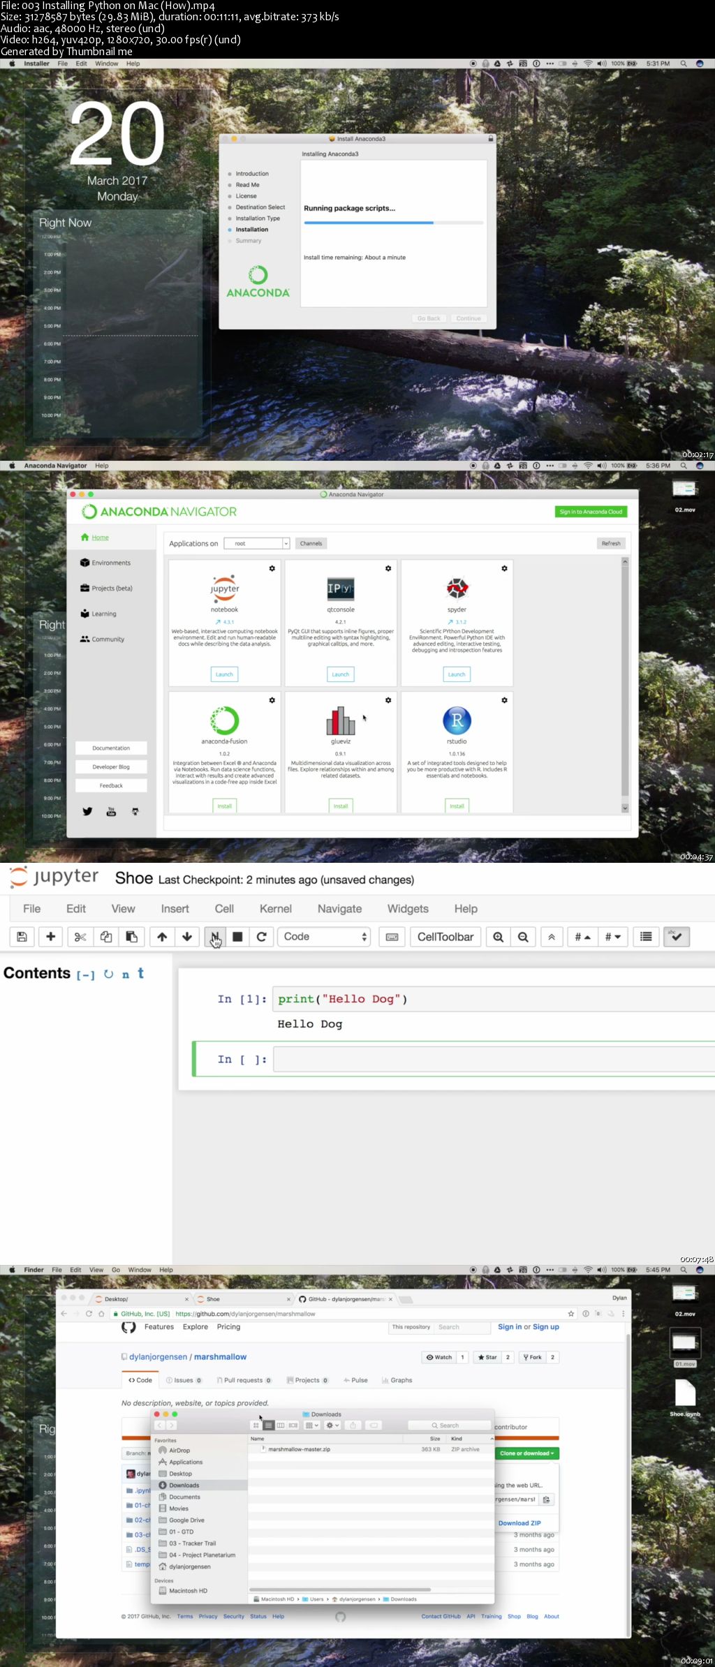This screenshot has height=1667, width=715.
Task: Open the Go menu in Finder menu bar
Action: tap(116, 1270)
